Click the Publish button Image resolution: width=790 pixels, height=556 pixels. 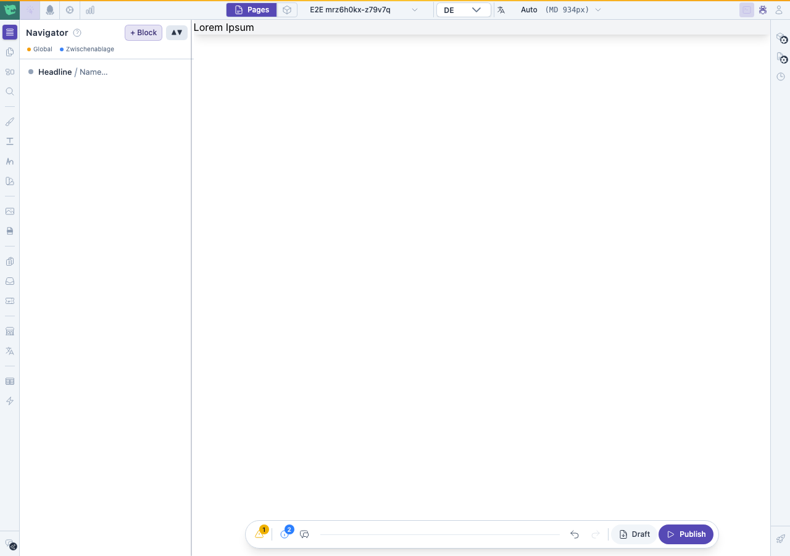coord(686,534)
